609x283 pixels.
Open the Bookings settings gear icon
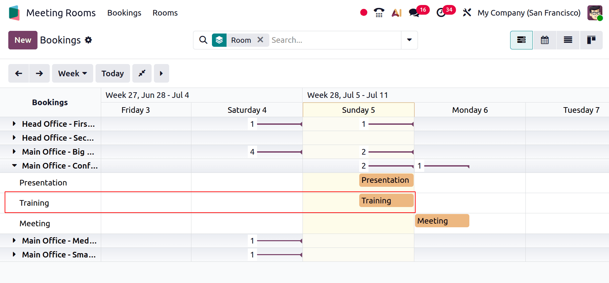coord(88,40)
